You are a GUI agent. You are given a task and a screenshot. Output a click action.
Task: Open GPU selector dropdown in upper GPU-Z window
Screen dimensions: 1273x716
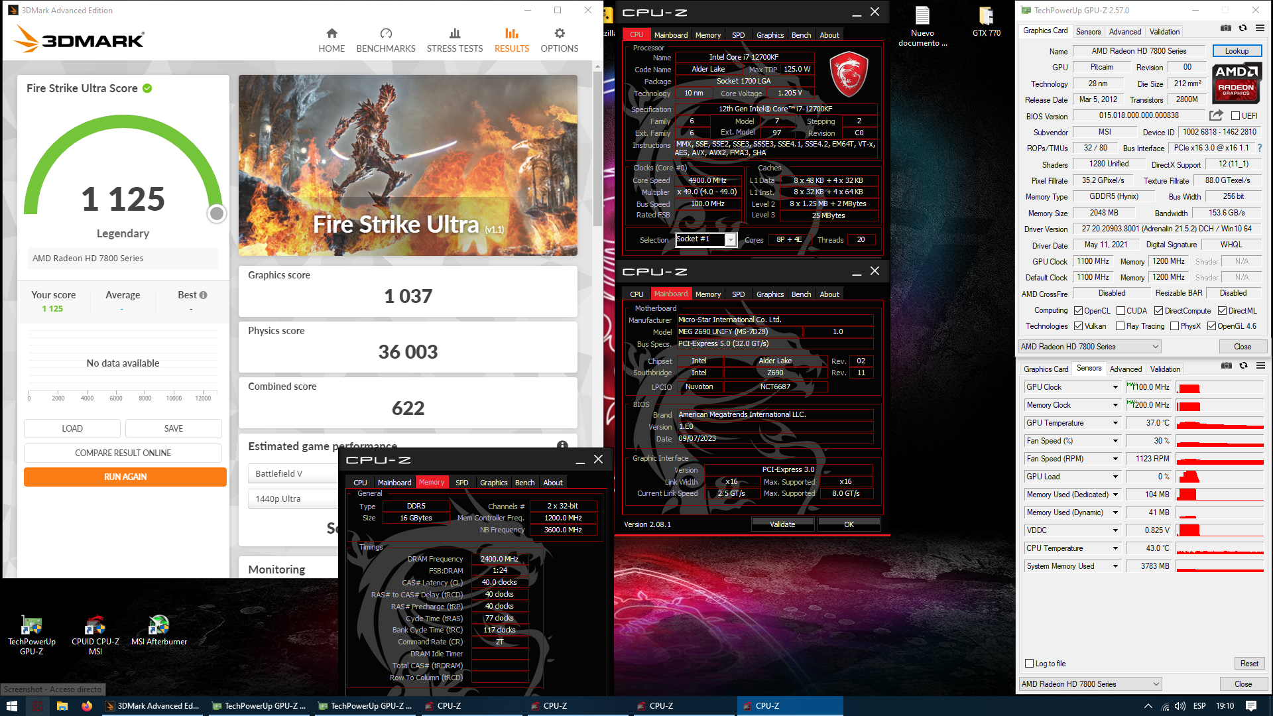(1090, 347)
